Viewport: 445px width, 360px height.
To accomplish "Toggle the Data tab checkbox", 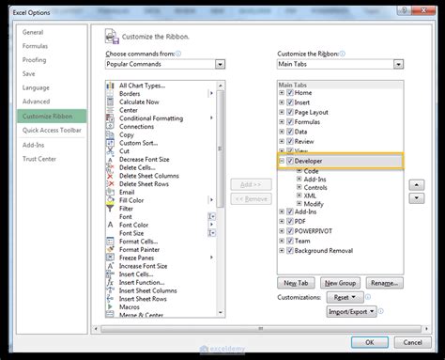I will tap(290, 132).
